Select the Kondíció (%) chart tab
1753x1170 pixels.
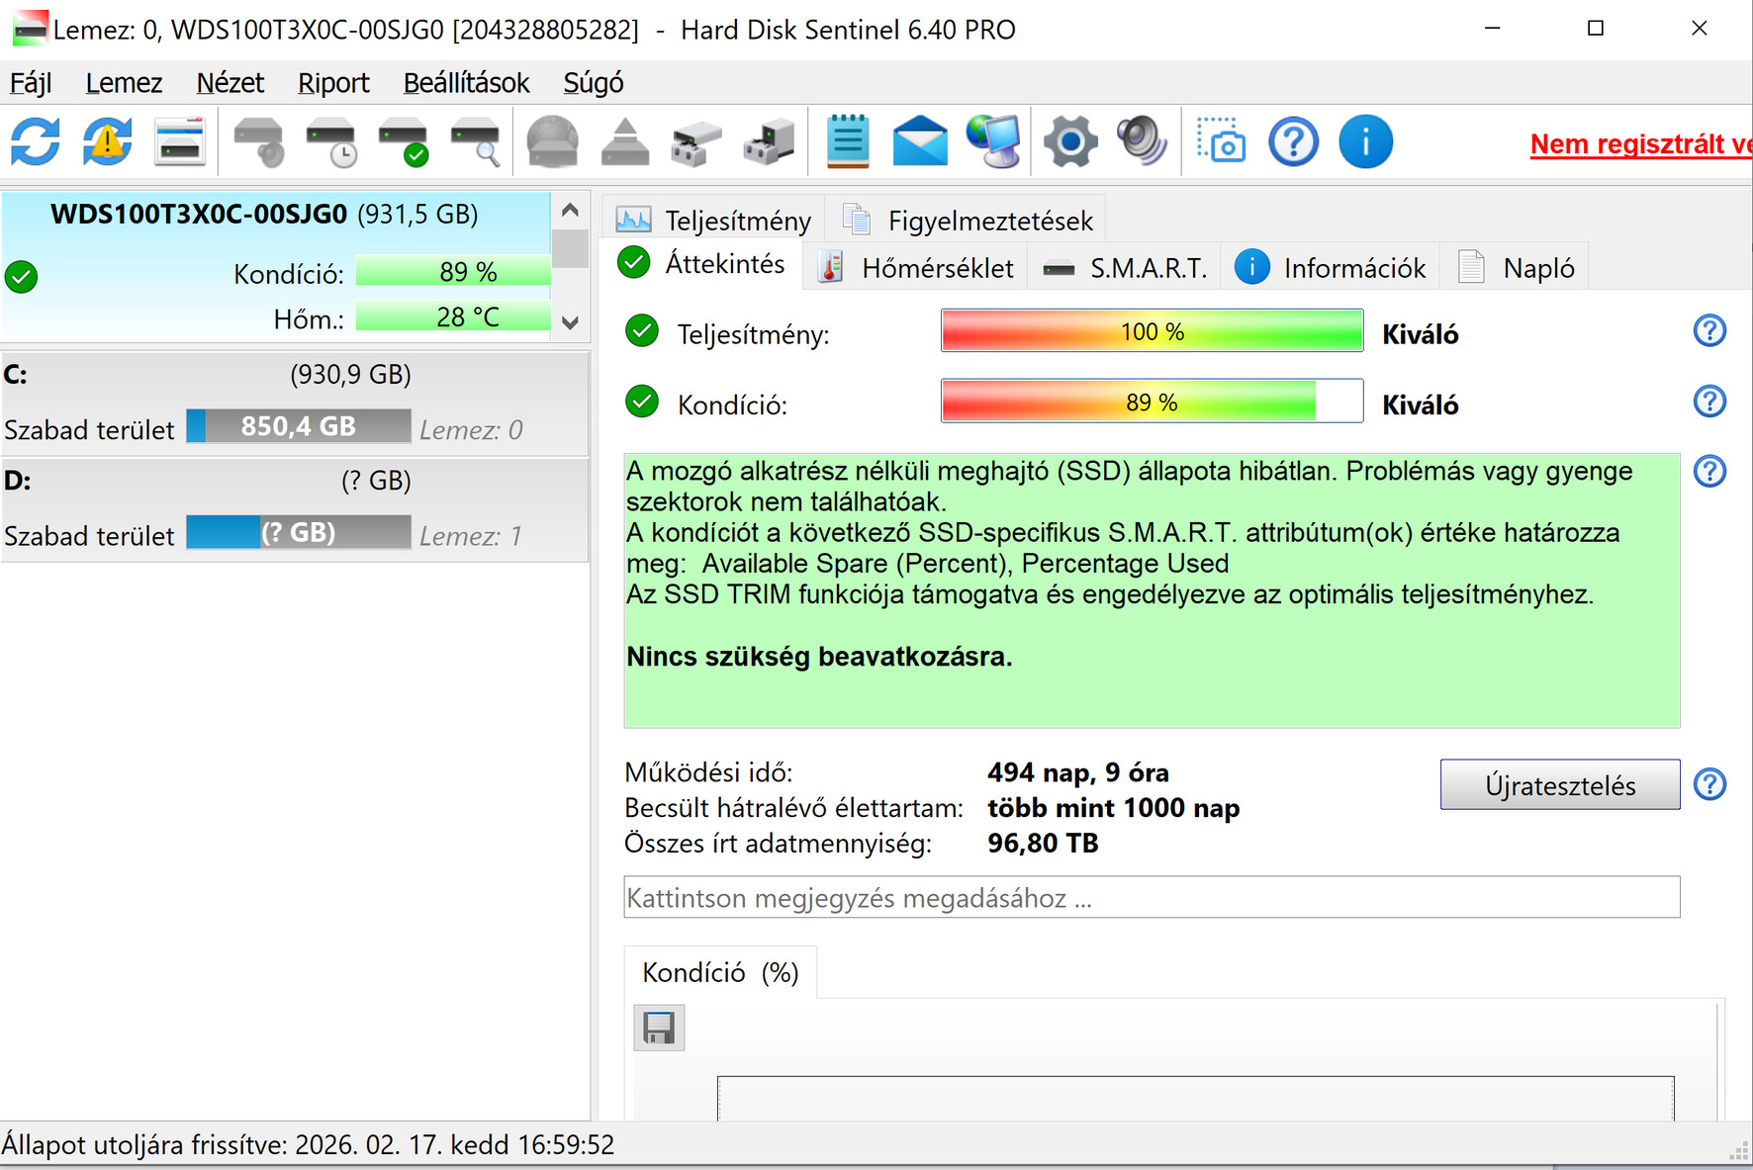(720, 973)
